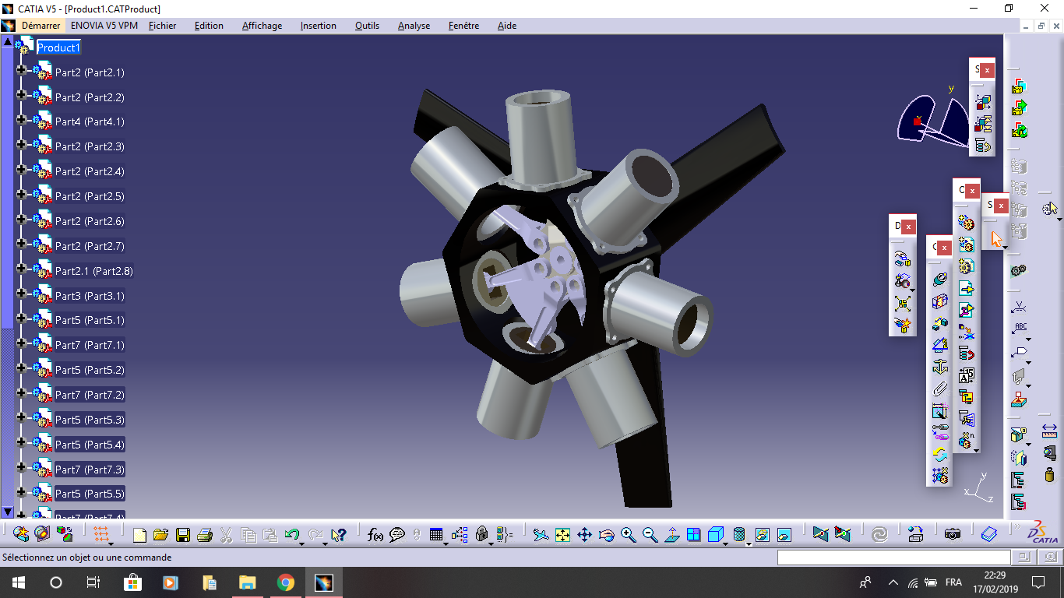Open Undo history dropdown arrow
The width and height of the screenshot is (1064, 598).
pos(302,543)
